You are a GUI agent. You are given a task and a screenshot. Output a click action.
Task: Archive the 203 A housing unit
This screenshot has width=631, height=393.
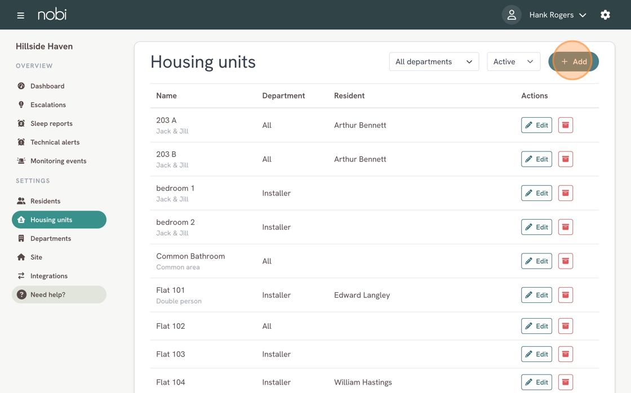(566, 125)
